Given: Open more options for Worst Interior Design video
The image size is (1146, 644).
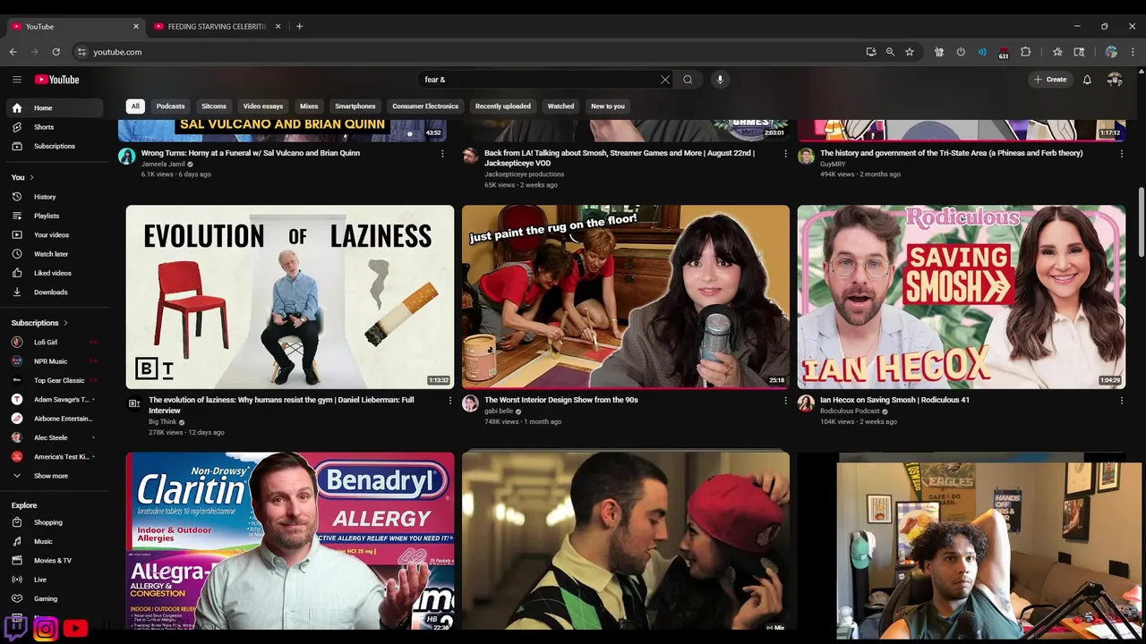Looking at the screenshot, I should [x=786, y=401].
